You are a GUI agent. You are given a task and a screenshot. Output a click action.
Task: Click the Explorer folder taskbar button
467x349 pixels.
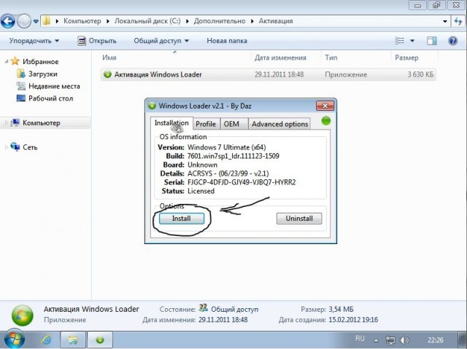pyautogui.click(x=73, y=340)
